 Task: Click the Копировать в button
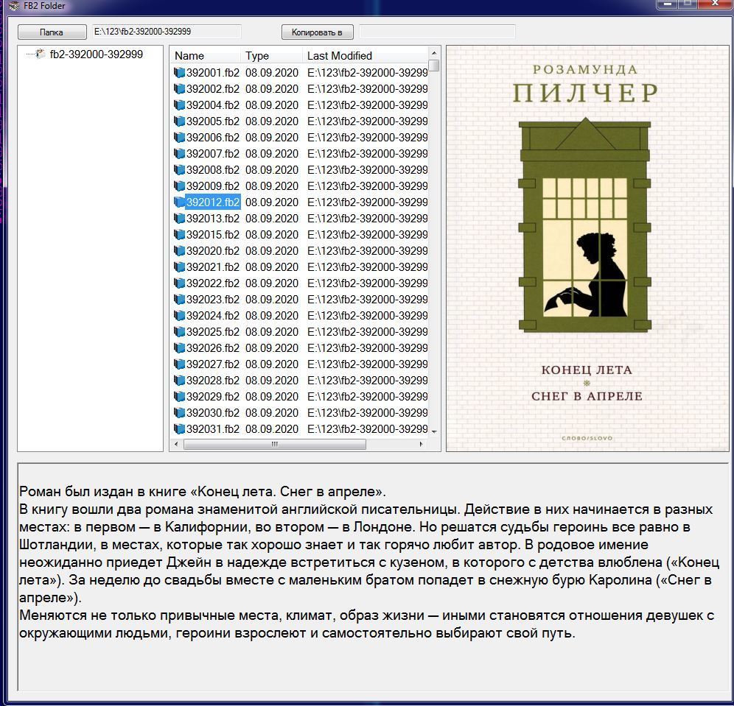[x=317, y=32]
